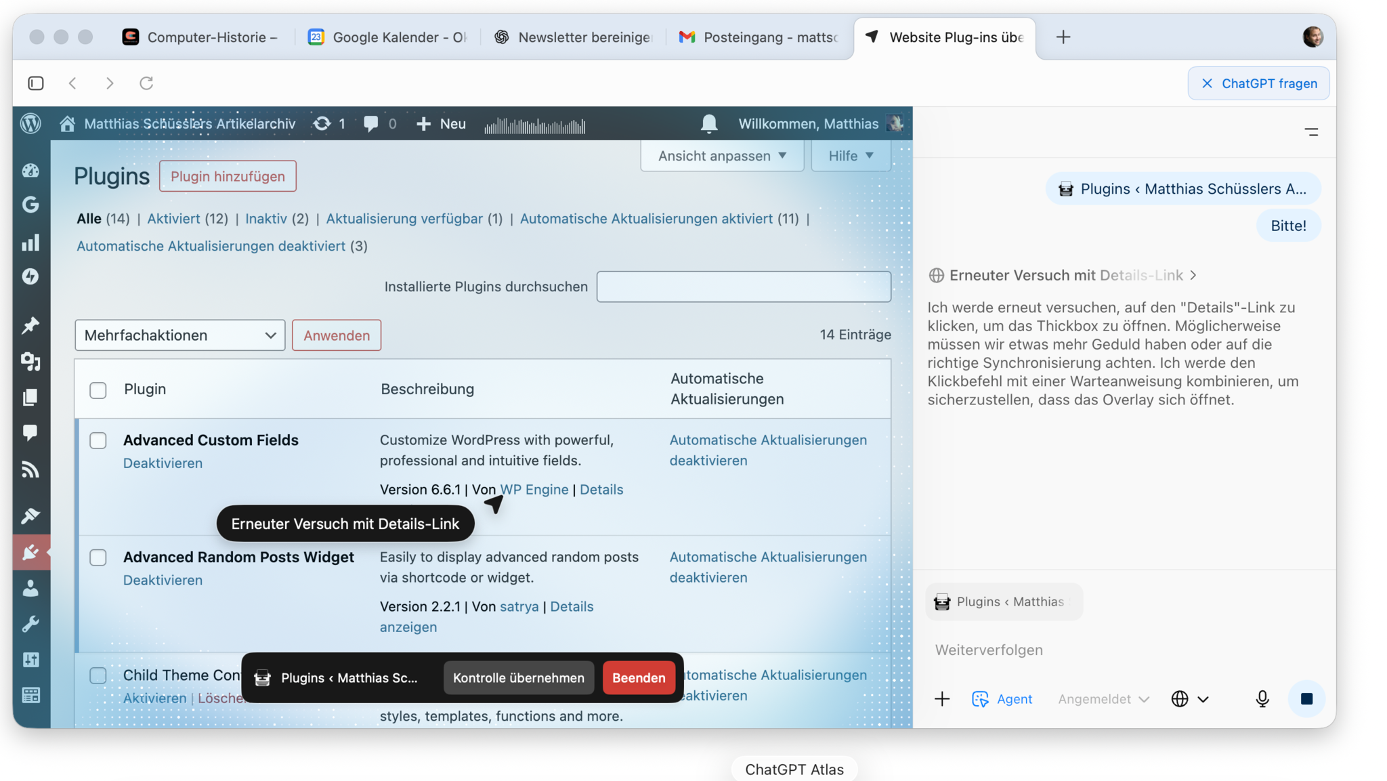The height and width of the screenshot is (781, 1387).
Task: Open the Ansicht anpassen dropdown
Action: click(x=721, y=155)
